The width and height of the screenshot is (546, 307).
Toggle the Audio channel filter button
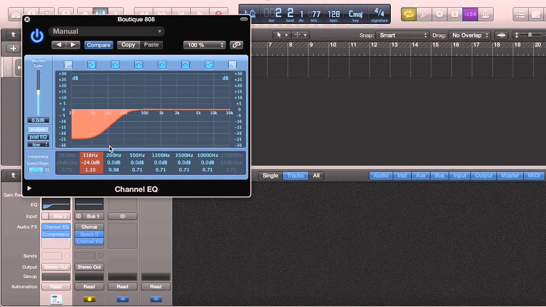coord(381,176)
